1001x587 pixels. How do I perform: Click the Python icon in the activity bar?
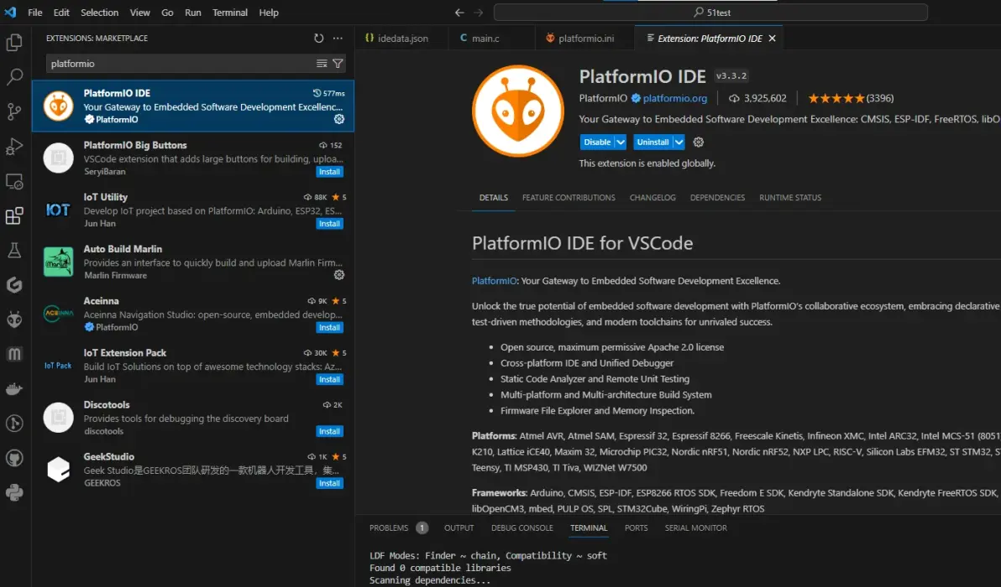14,492
